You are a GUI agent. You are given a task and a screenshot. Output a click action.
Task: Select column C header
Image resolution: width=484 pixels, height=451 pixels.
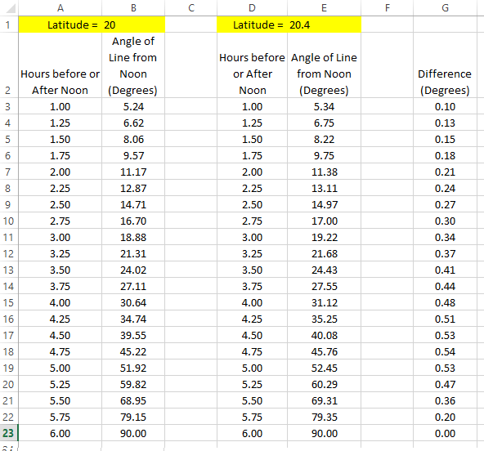[x=191, y=7]
